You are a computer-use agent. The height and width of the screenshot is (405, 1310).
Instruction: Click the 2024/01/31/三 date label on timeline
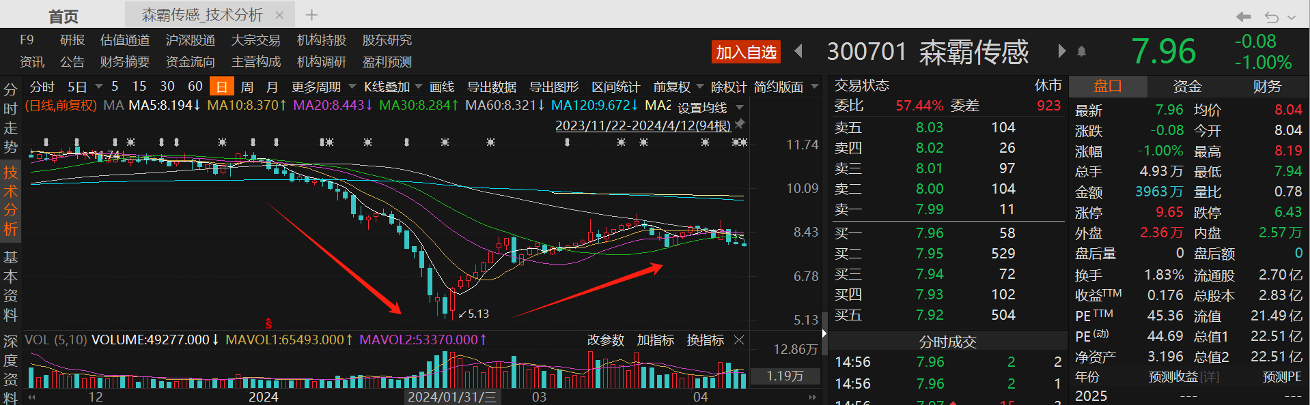point(451,397)
